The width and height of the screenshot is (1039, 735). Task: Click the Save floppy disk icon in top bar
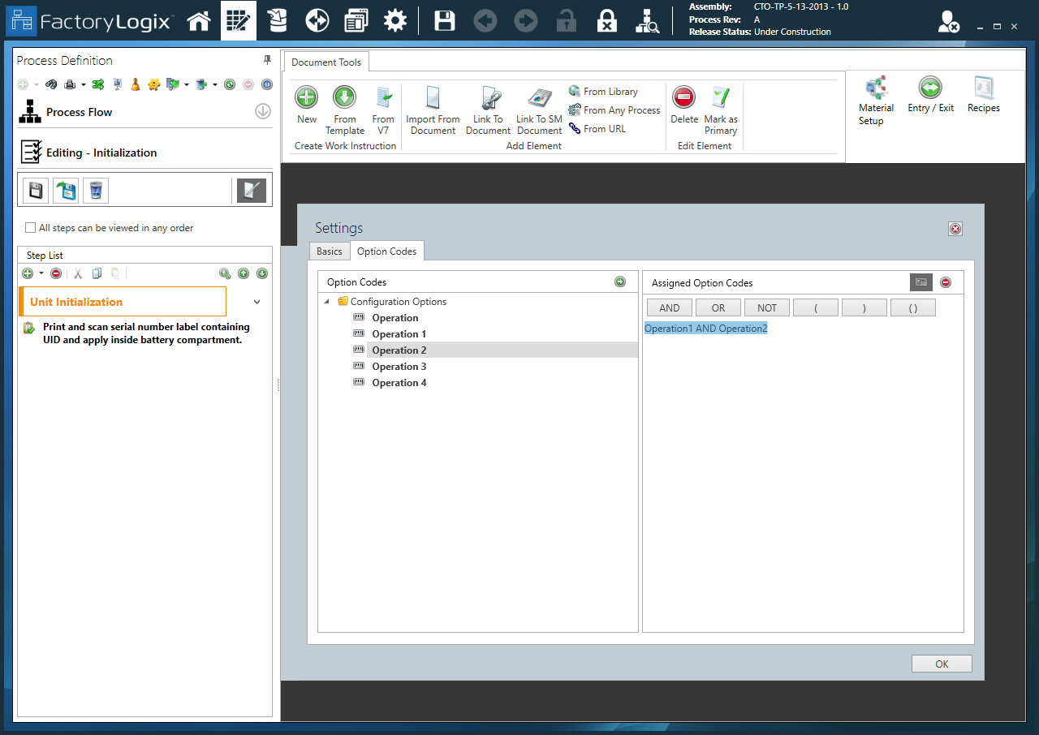point(444,21)
